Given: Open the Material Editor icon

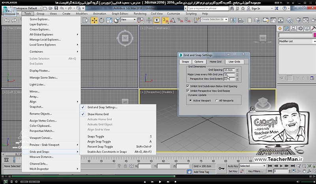Looking at the screenshot, I should [x=290, y=20].
